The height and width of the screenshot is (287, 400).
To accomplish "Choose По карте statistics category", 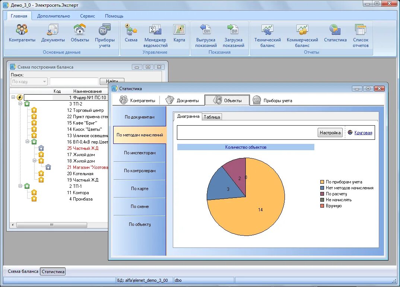I will [x=140, y=189].
